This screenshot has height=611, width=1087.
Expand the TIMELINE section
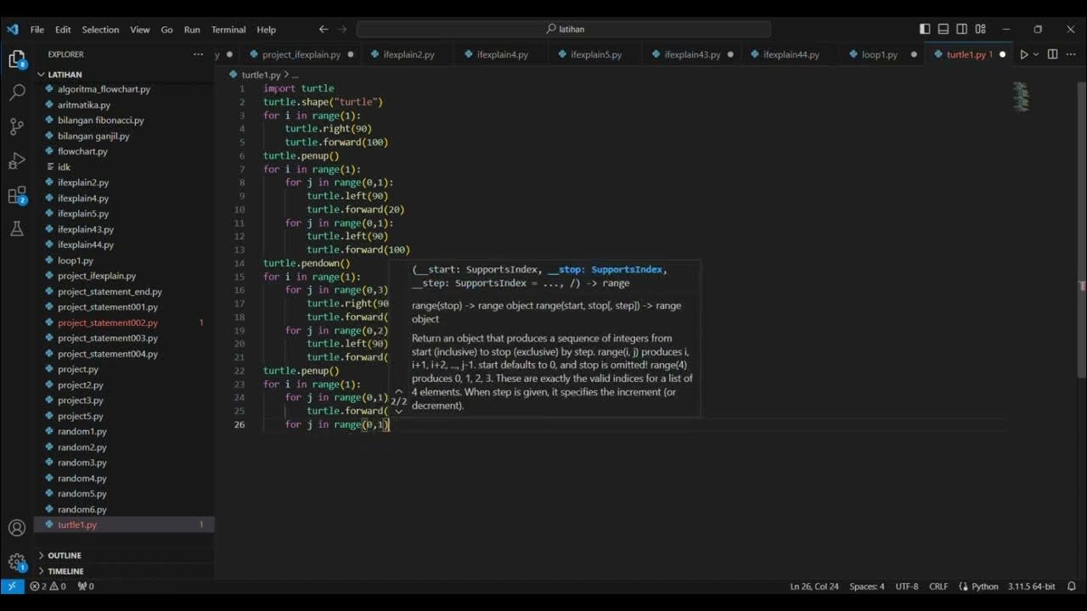click(65, 571)
